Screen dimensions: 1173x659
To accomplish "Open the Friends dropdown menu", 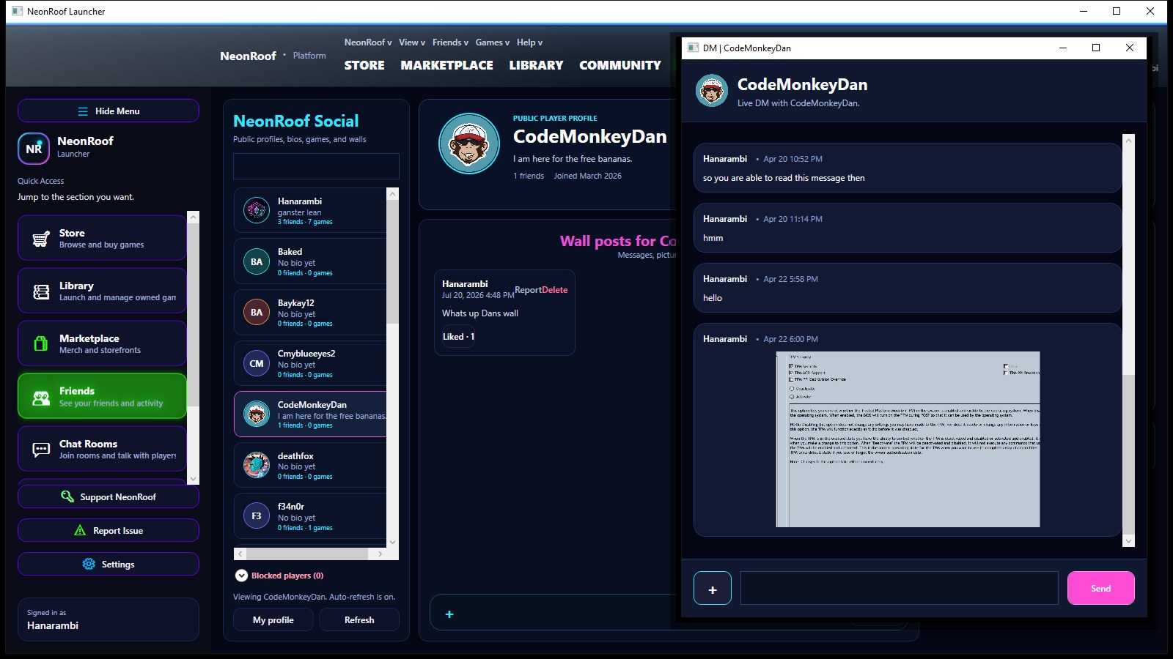I will click(450, 42).
